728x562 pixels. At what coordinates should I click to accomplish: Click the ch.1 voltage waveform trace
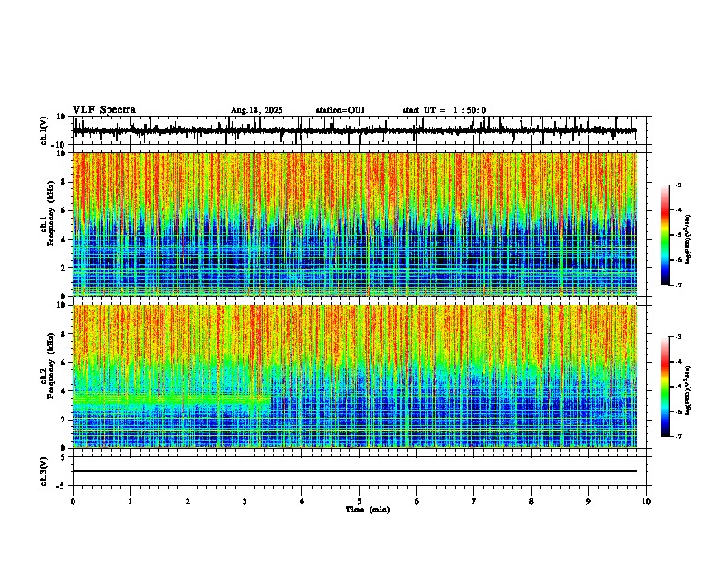tap(354, 130)
